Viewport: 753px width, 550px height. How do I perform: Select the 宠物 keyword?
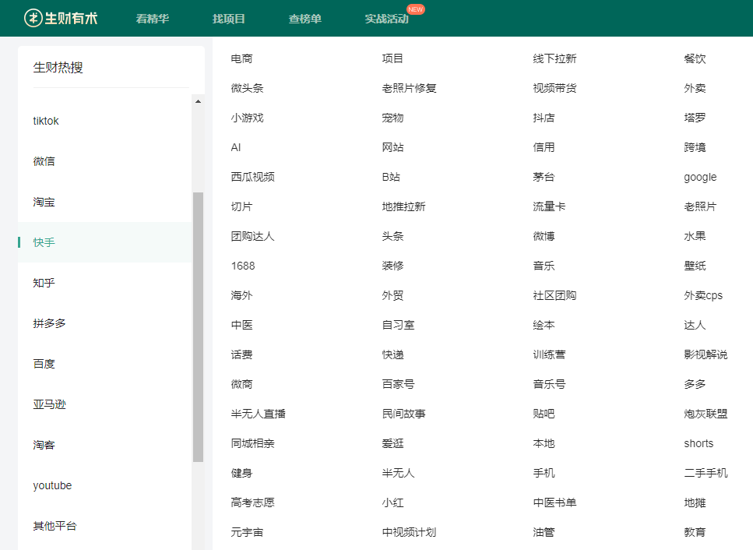(392, 118)
